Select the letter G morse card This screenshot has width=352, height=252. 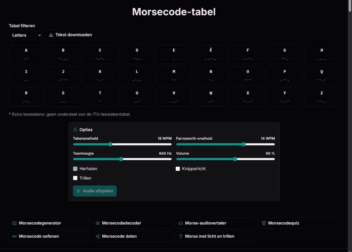click(285, 54)
